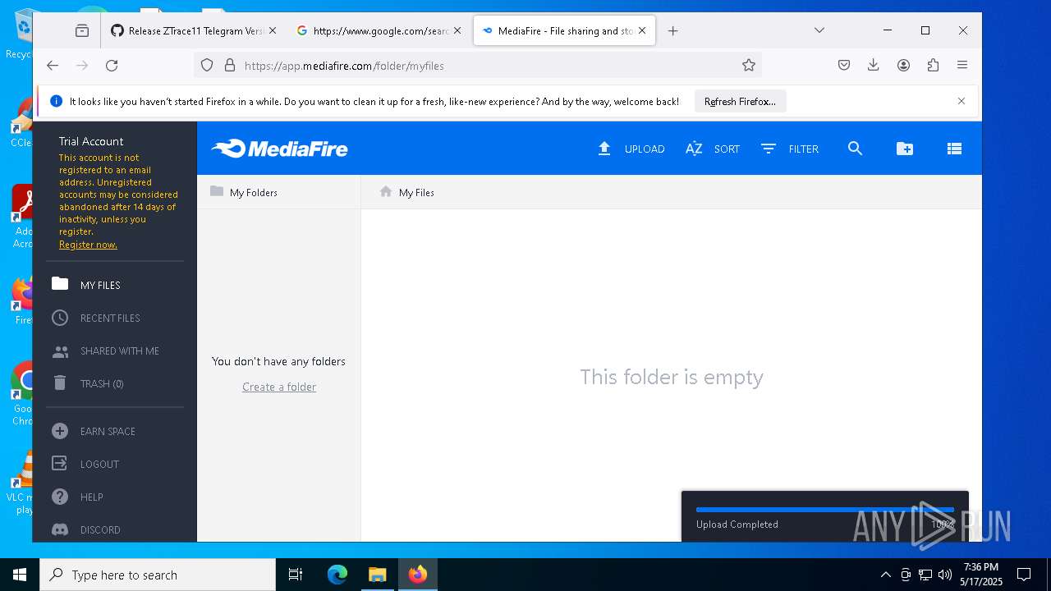Launch Microsoft Edge from taskbar
Image resolution: width=1051 pixels, height=591 pixels.
337,575
